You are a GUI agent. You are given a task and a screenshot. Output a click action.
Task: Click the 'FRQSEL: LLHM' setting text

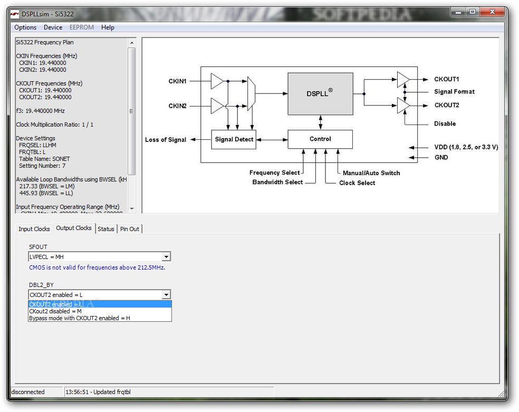tap(38, 145)
